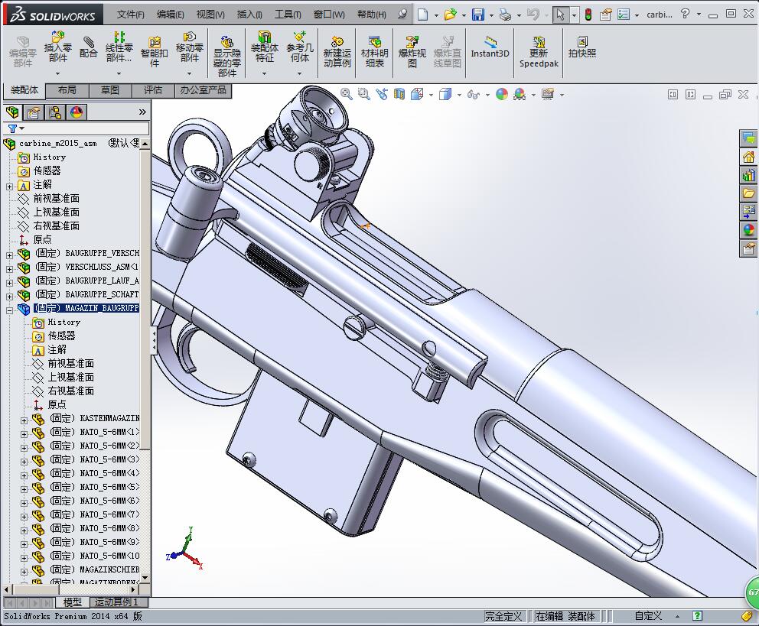Click feature tree vertical scrollbar
The image size is (759, 626).
pyautogui.click(x=145, y=300)
